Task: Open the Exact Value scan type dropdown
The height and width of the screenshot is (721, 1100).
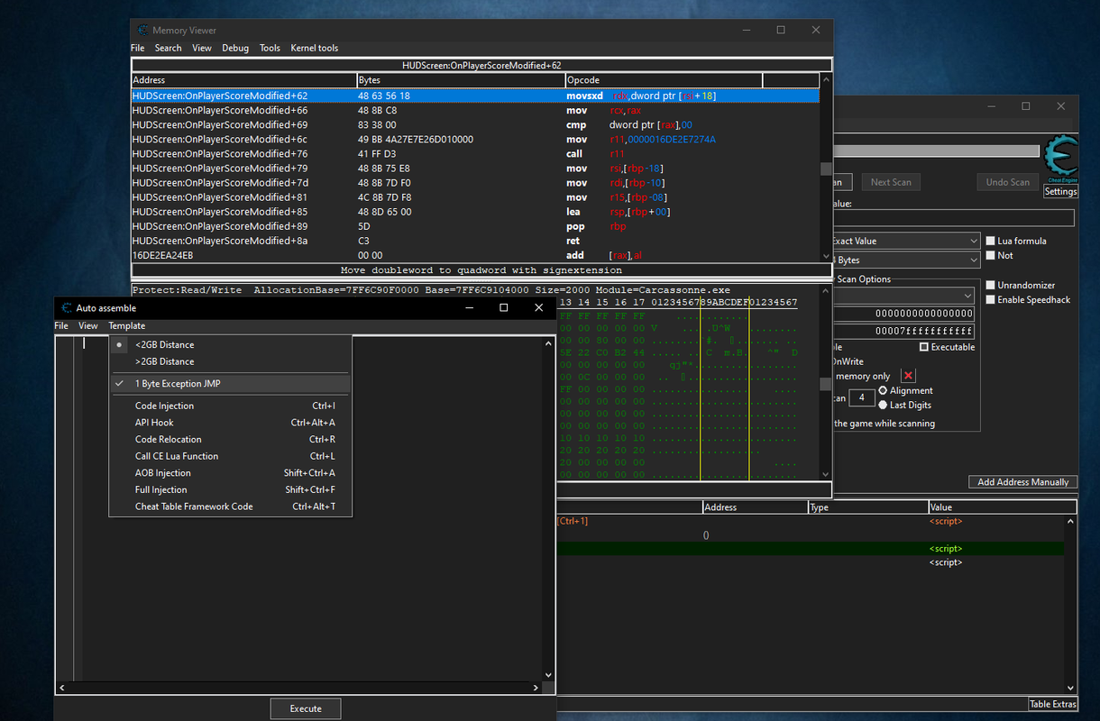Action: pyautogui.click(x=904, y=241)
